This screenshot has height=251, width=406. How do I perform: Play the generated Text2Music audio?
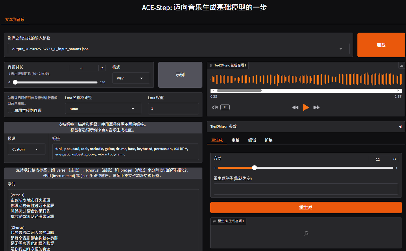[x=306, y=107]
